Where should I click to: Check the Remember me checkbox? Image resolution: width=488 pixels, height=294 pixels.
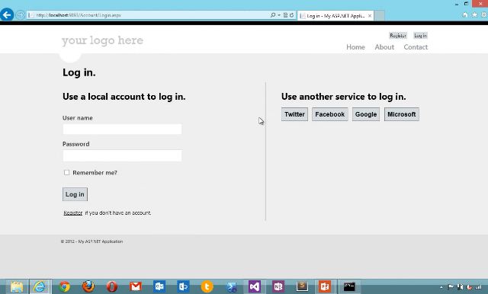pyautogui.click(x=66, y=172)
